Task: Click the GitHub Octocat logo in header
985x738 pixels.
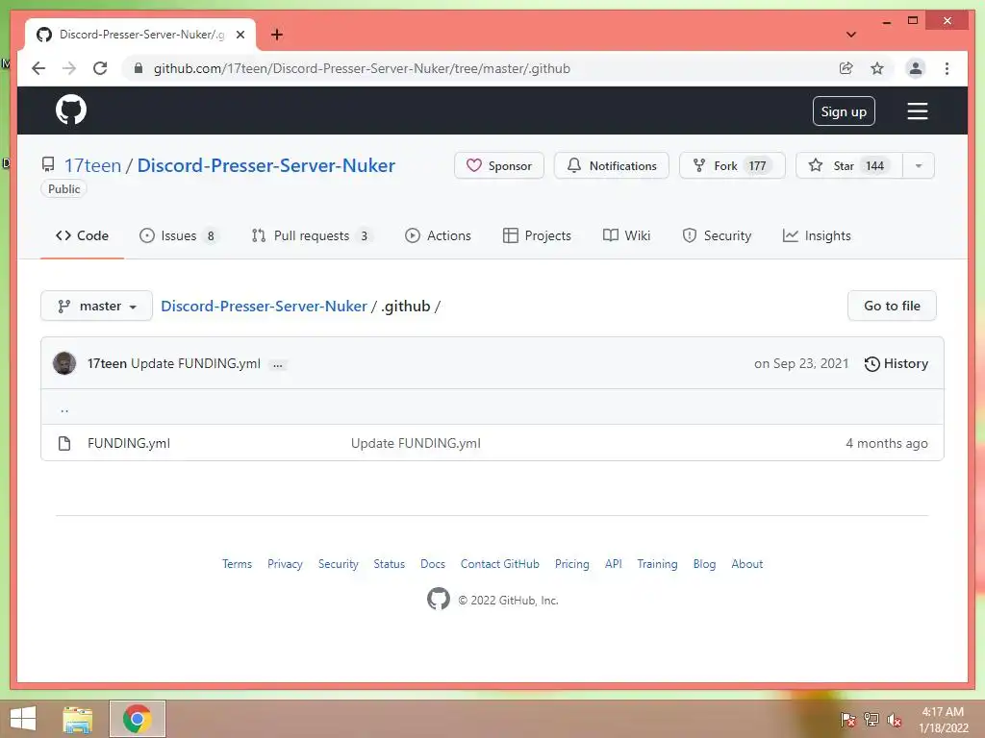Action: click(71, 110)
